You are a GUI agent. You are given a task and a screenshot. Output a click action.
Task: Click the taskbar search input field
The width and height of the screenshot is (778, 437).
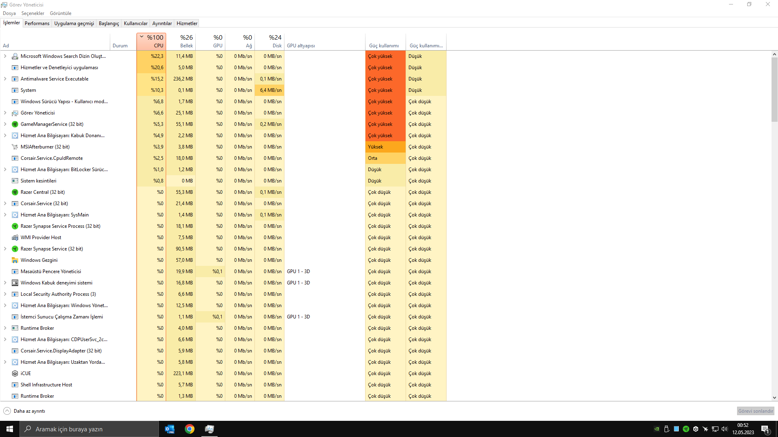(x=89, y=429)
